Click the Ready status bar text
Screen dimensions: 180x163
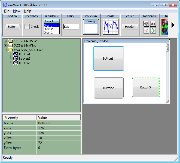tap(8, 158)
